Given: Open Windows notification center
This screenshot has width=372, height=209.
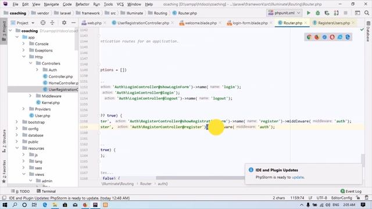Looking at the screenshot, I should click(x=363, y=205).
